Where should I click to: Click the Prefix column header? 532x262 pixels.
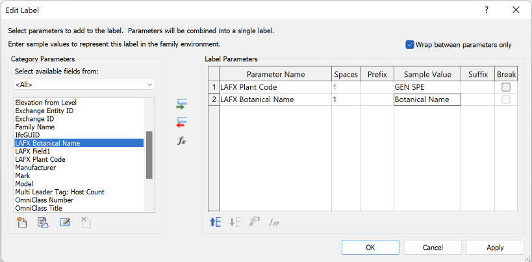(x=377, y=74)
